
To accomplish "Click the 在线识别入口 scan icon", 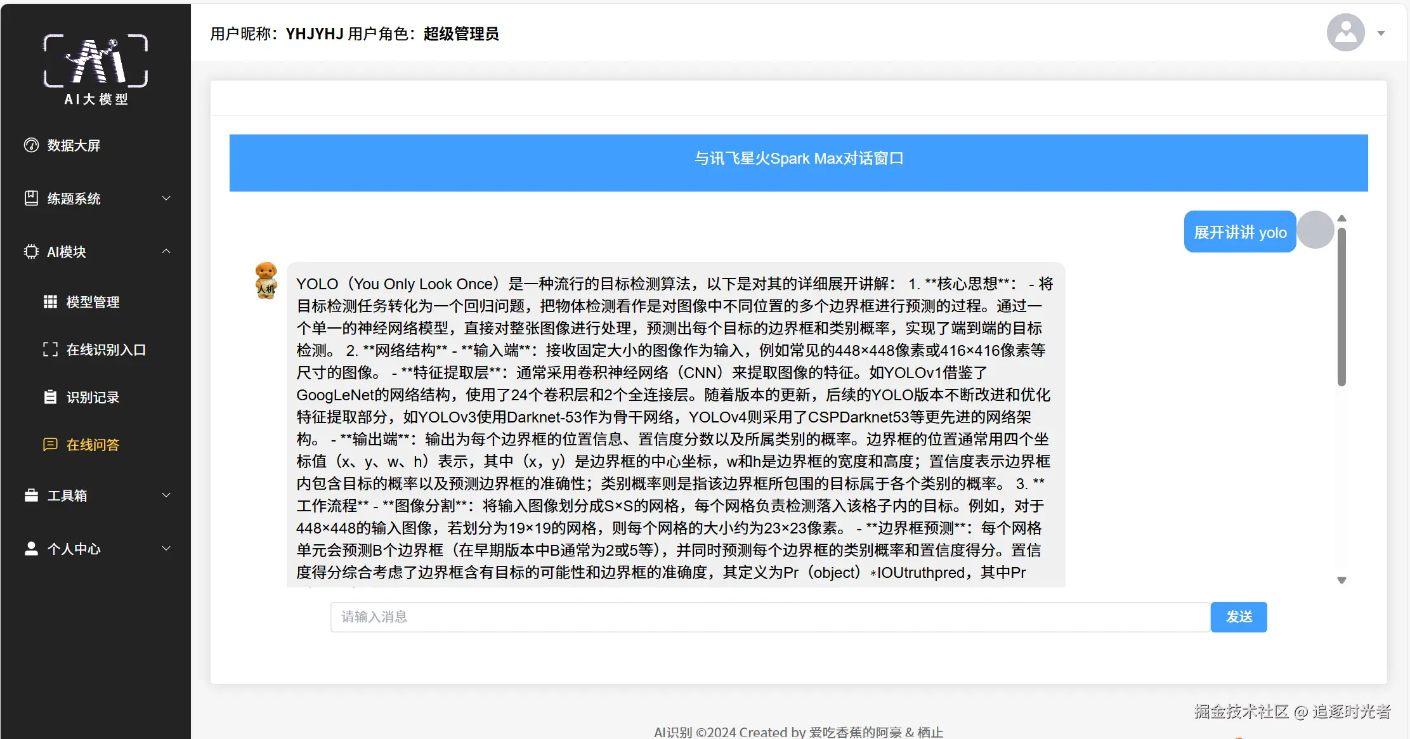I will [x=50, y=350].
